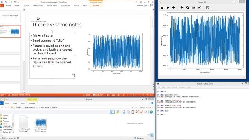
Task: Open the spell check icon in PowerPoint status bar
Action: [9, 95]
